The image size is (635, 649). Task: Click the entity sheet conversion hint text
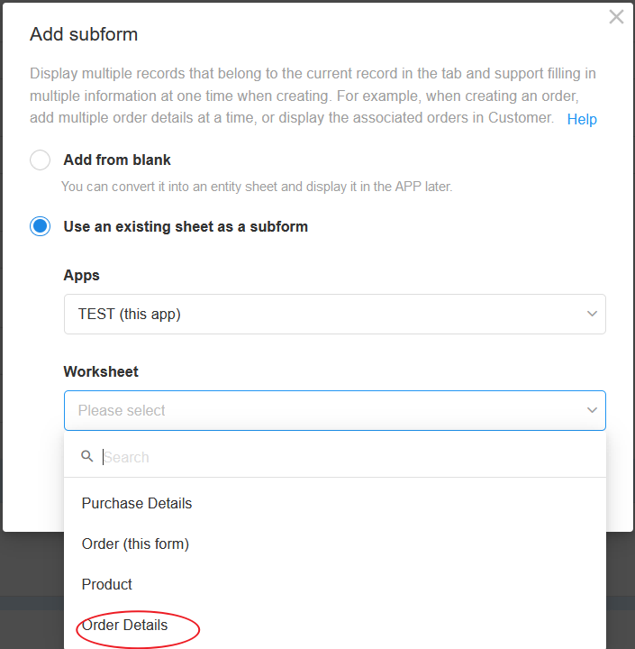[x=257, y=187]
